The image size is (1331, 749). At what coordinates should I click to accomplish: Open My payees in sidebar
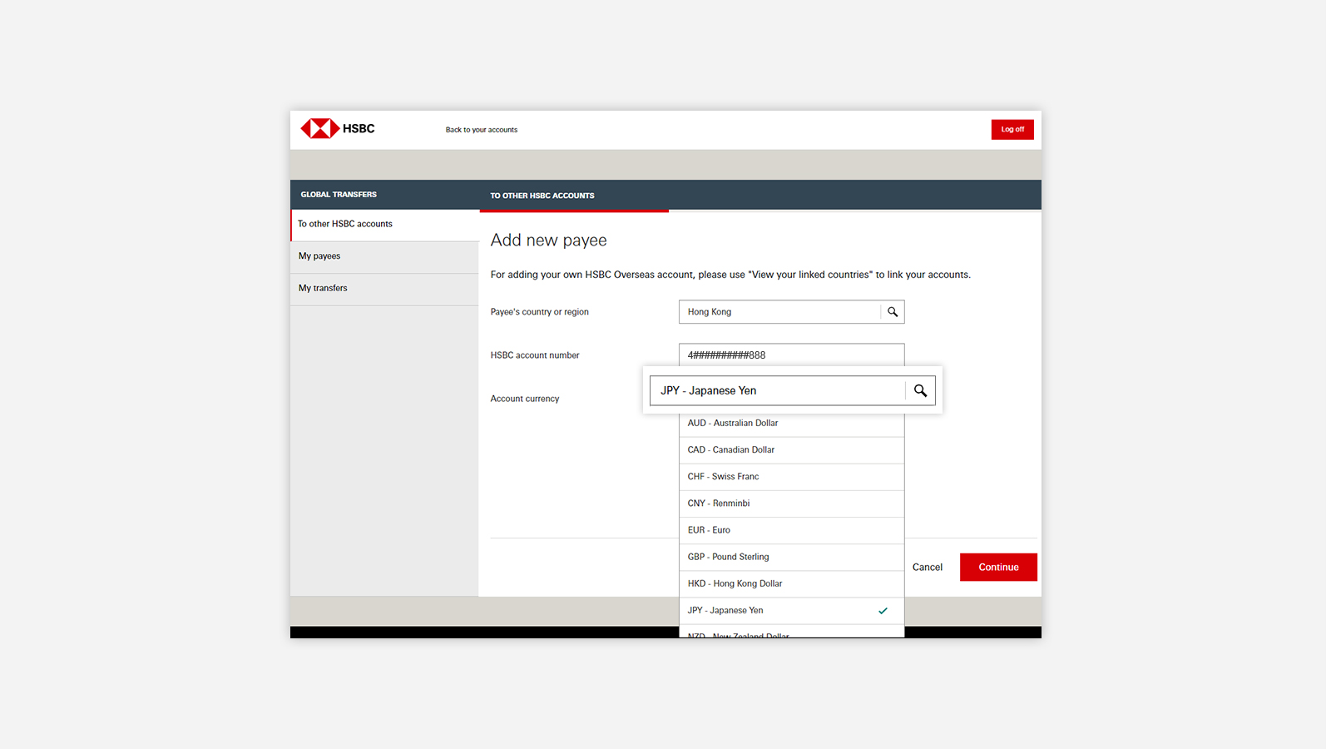click(384, 257)
